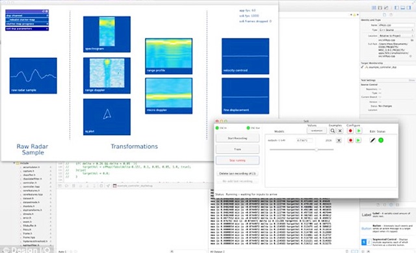Viewport: 416px width, 253px height.
Task: Click the pencil edit icon for outputs-1
Action: point(372,140)
